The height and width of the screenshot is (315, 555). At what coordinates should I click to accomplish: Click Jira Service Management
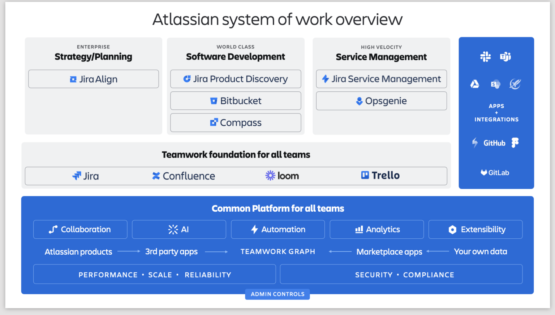(381, 79)
